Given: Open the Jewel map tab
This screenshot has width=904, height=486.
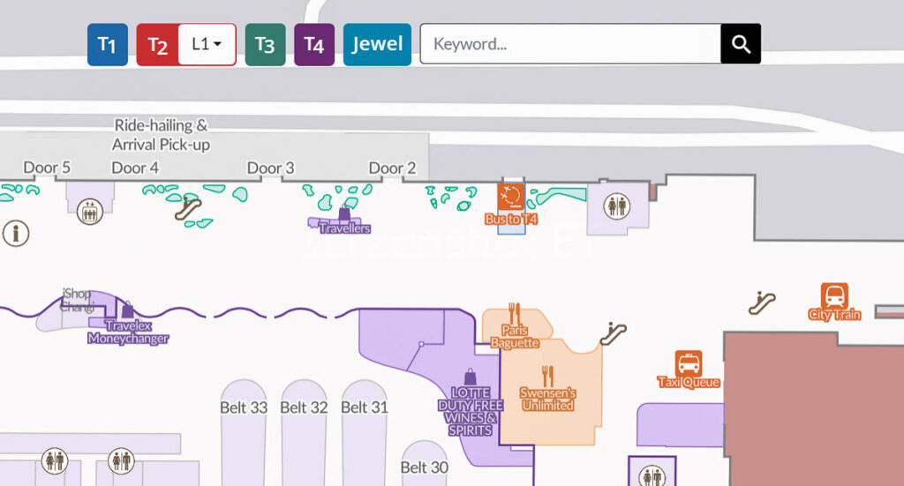Looking at the screenshot, I should tap(377, 44).
